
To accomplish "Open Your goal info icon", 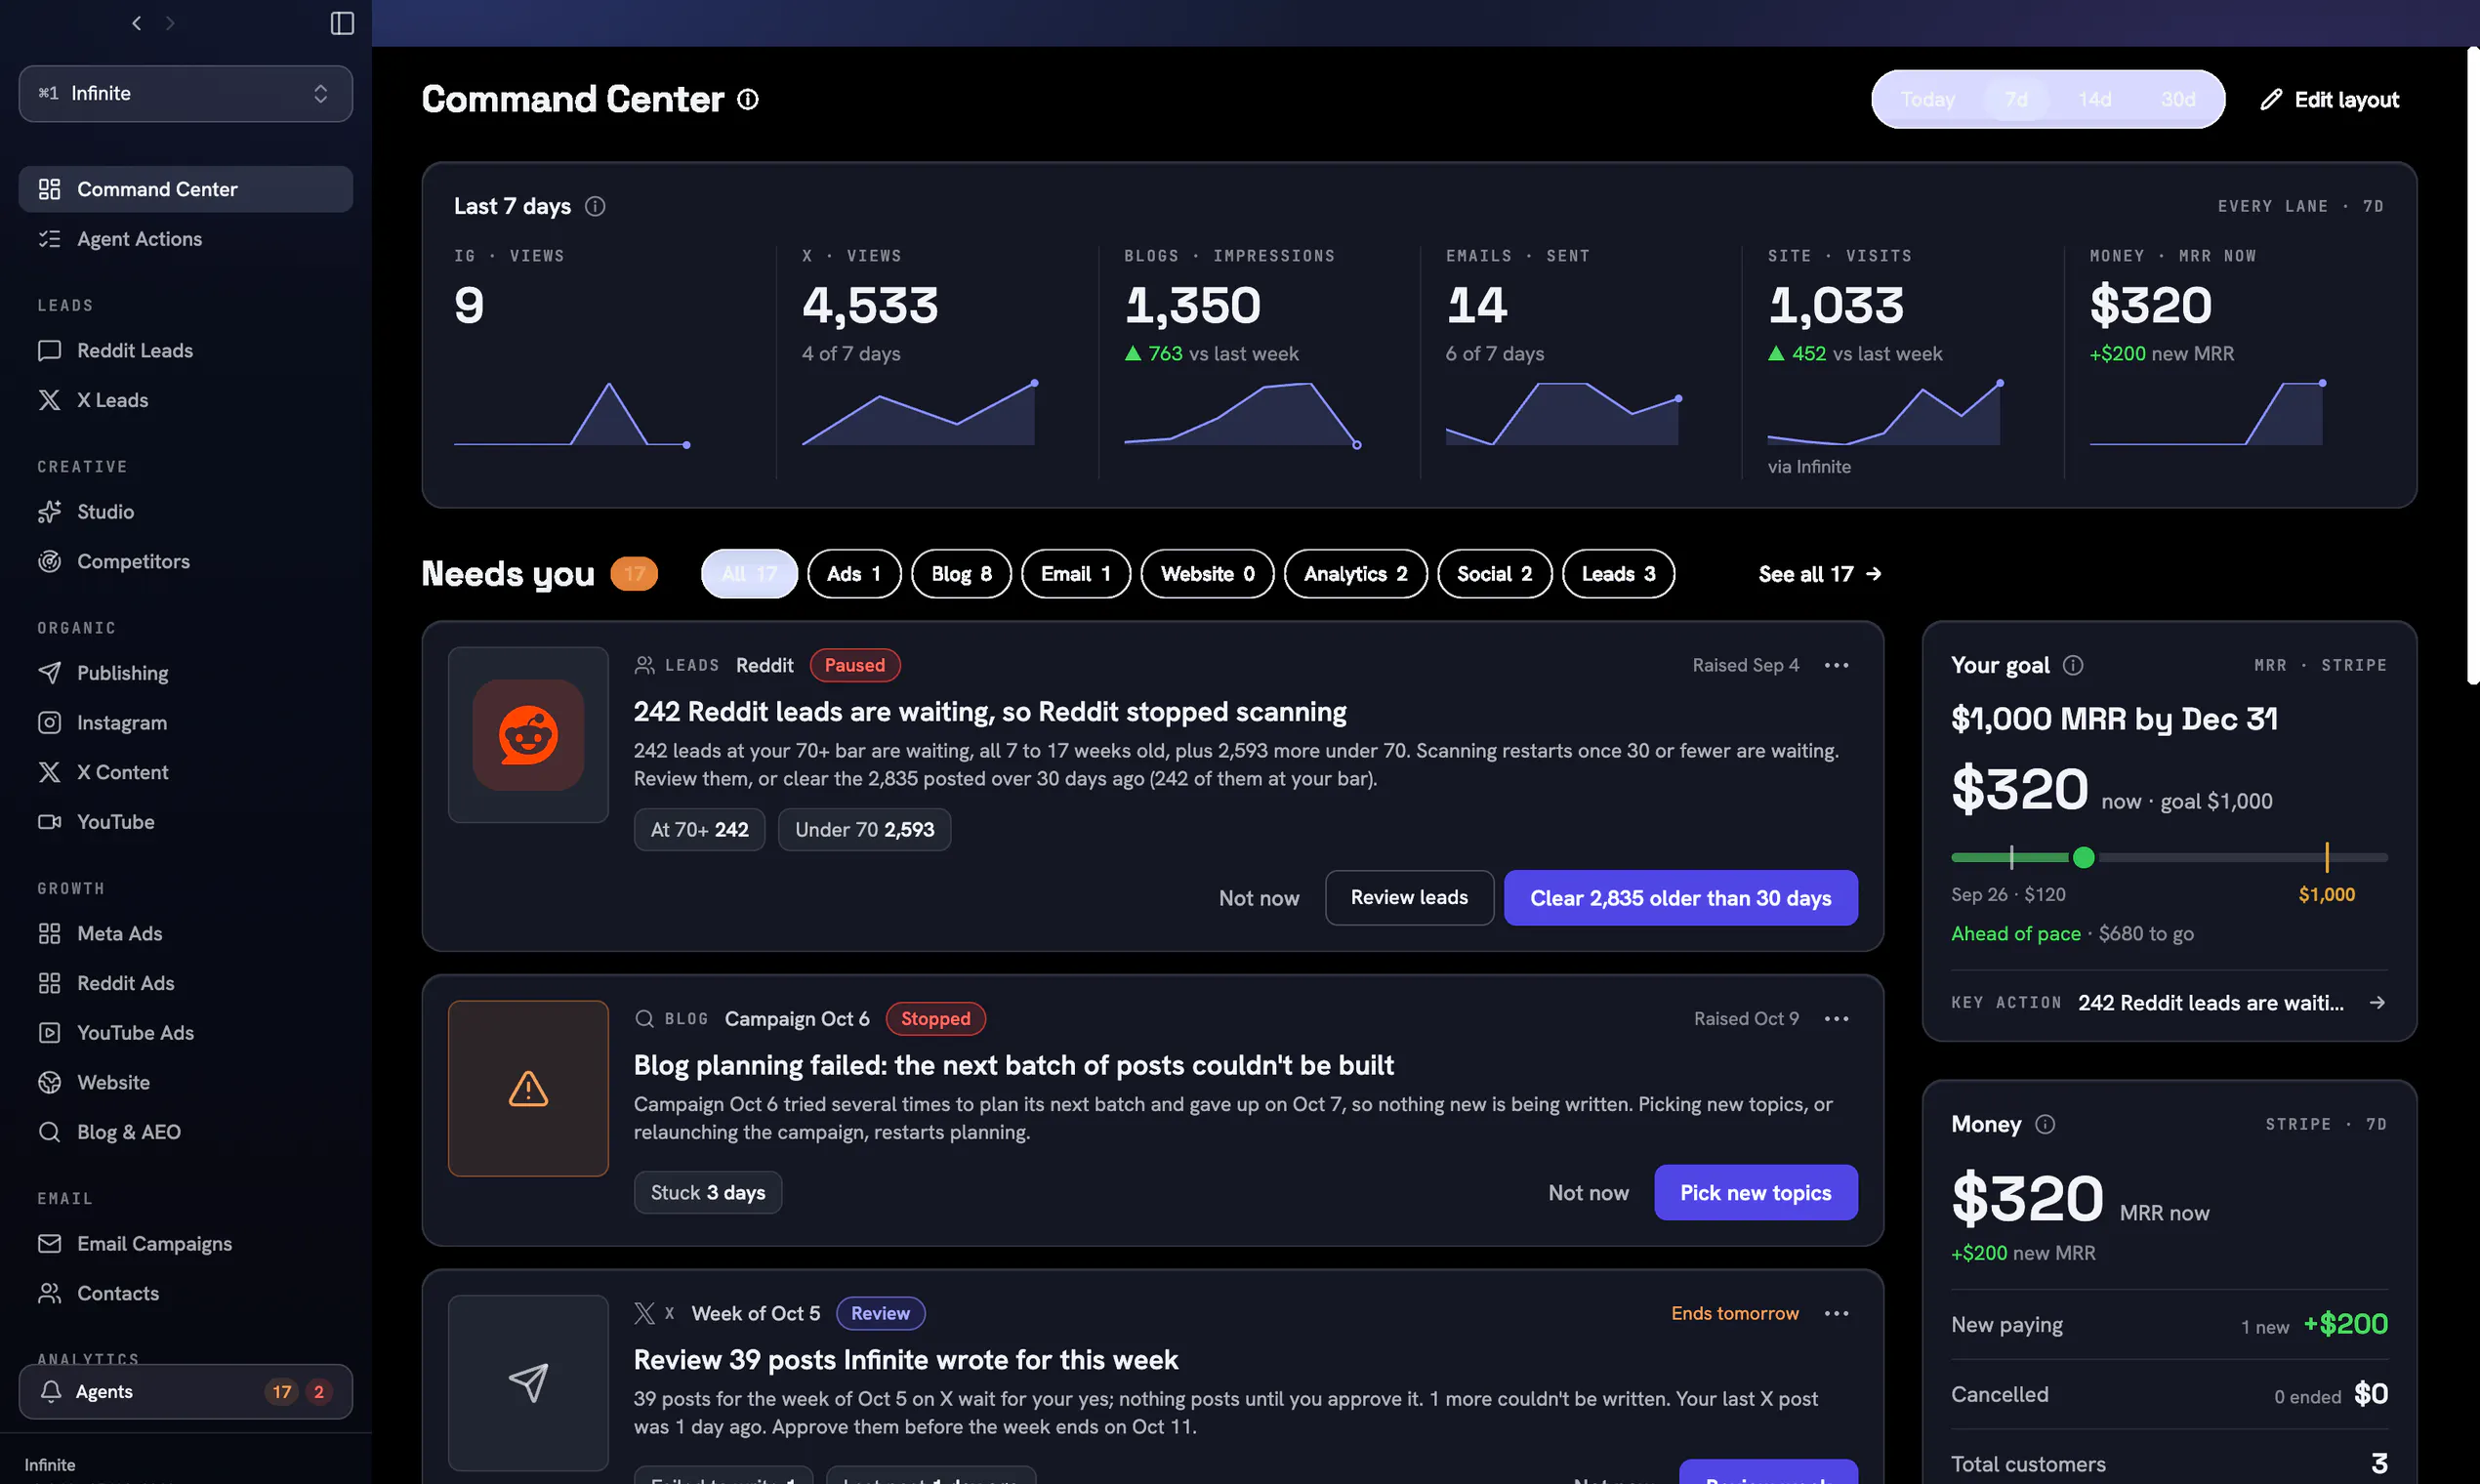I will 2073,665.
